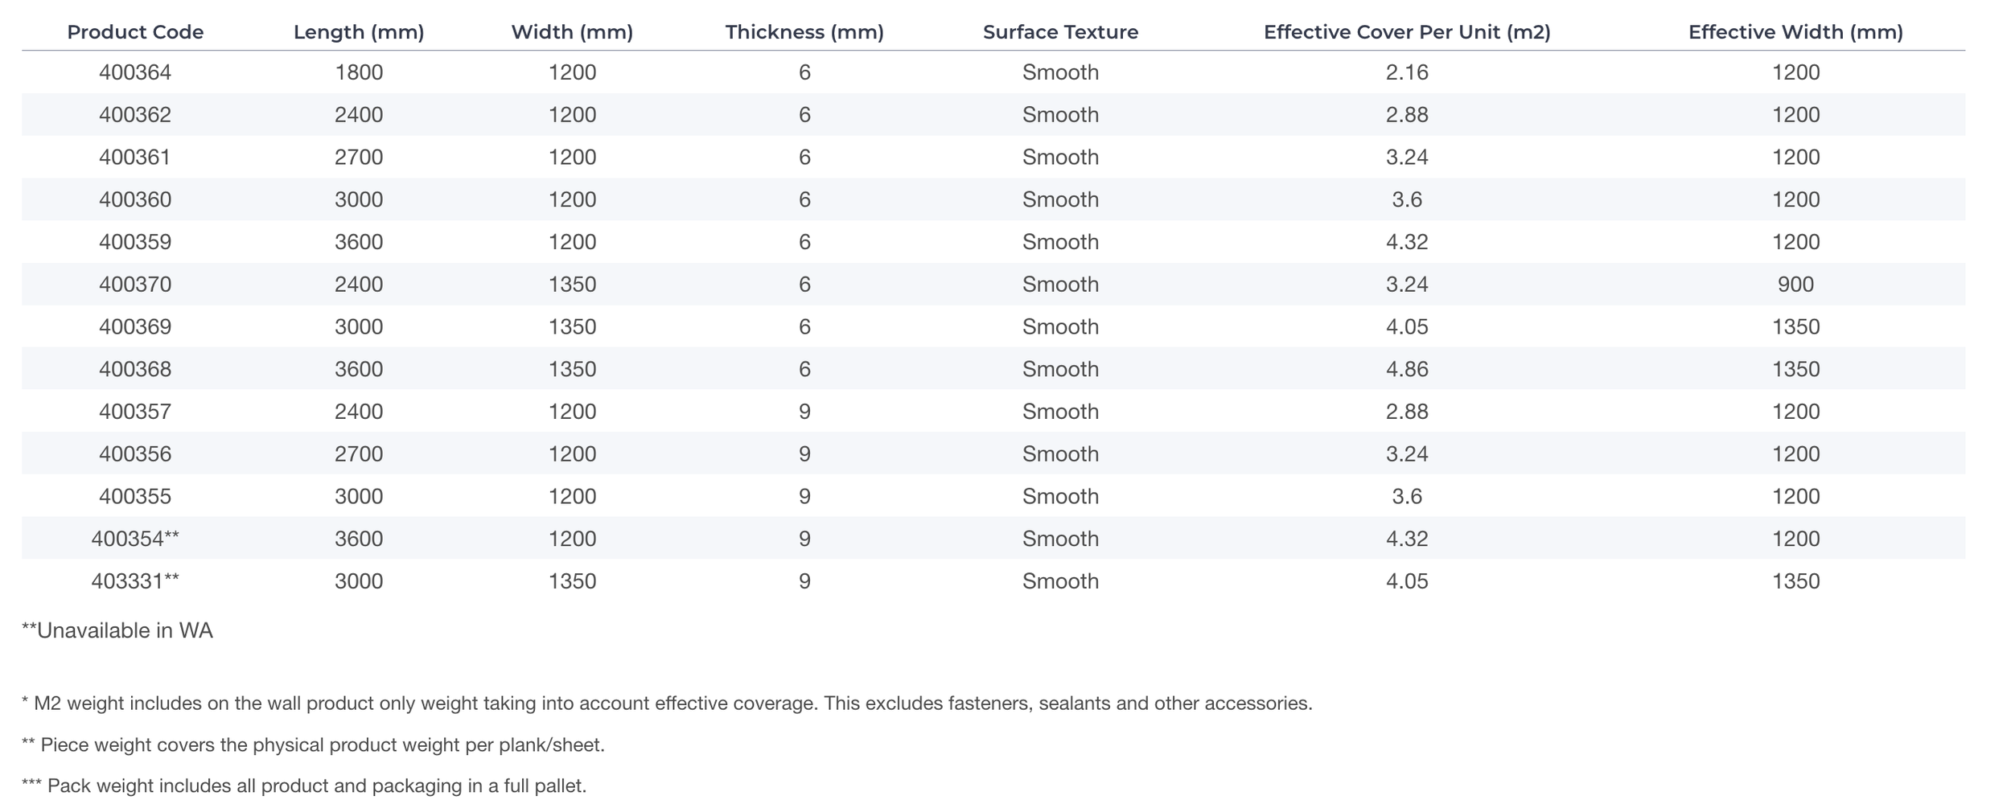Screen dimensions: 2011x812
Task: Select the Effective Width (mm) header
Action: 1795,32
